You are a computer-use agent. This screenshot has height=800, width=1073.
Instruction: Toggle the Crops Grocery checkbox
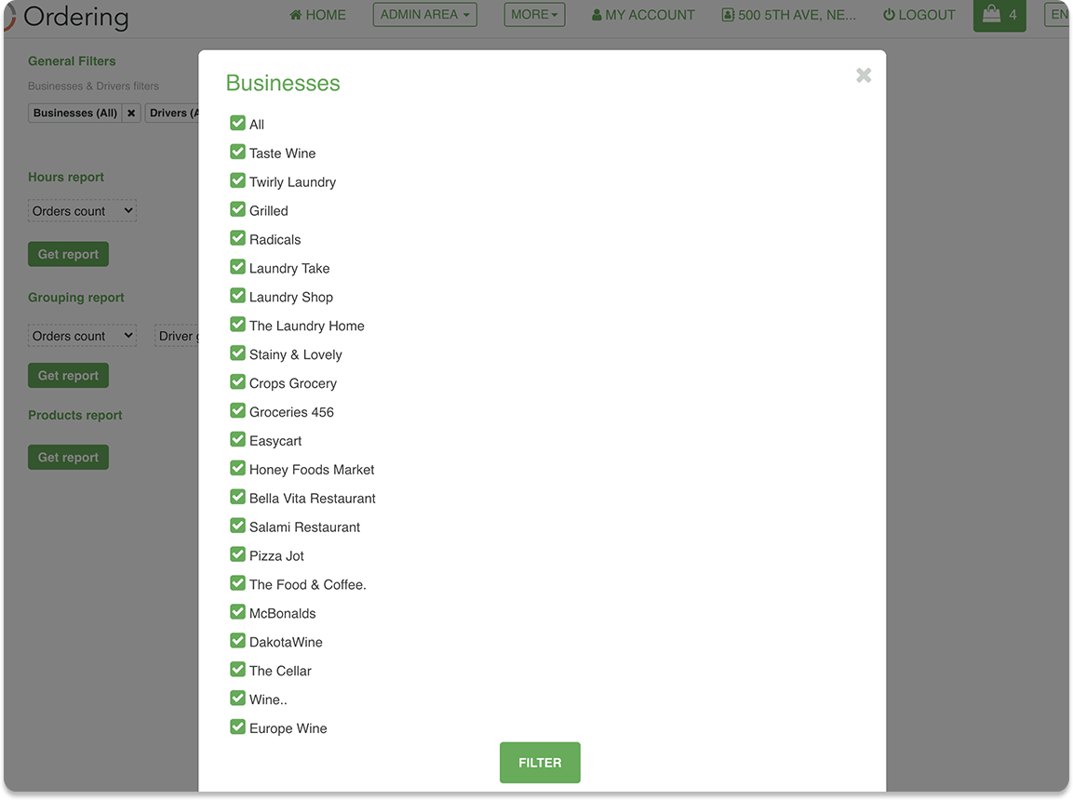237,381
